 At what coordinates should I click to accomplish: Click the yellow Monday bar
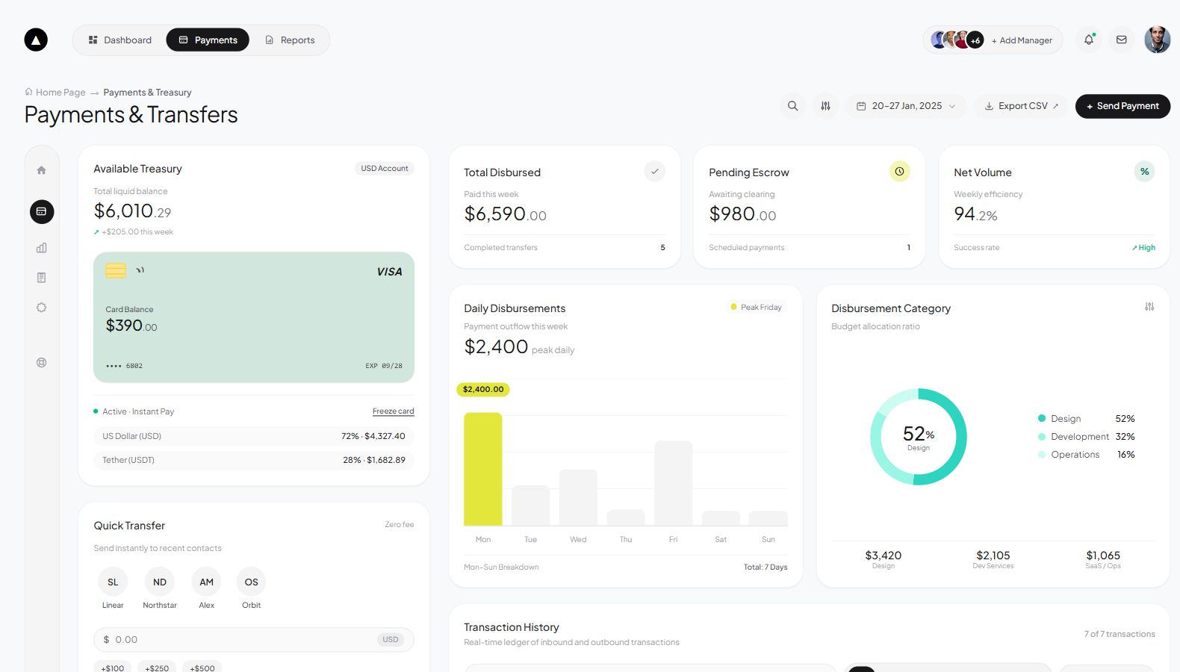tap(483, 469)
